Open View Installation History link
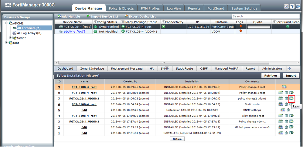Screen dimensions: 303x155 [78, 75]
